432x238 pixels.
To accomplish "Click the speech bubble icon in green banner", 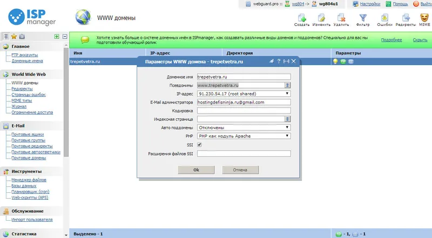I will click(85, 40).
